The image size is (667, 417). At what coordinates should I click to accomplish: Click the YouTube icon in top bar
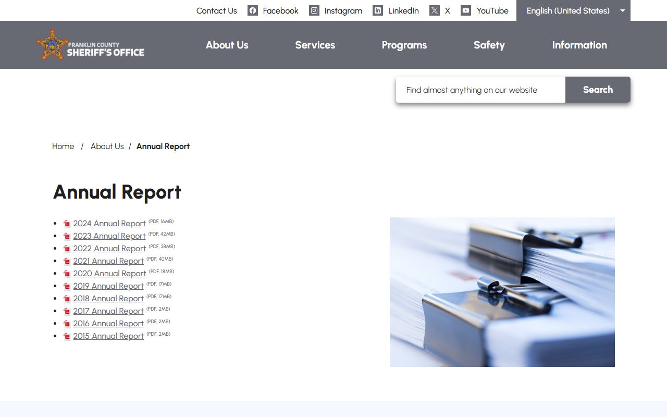pos(466,10)
